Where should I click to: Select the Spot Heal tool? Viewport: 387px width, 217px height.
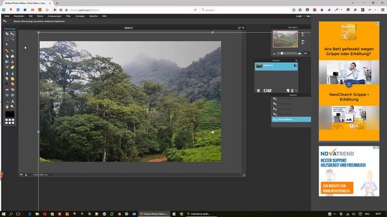(12, 90)
